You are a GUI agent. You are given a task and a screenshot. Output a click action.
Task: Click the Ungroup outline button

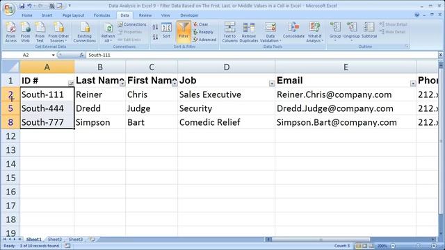[351, 32]
